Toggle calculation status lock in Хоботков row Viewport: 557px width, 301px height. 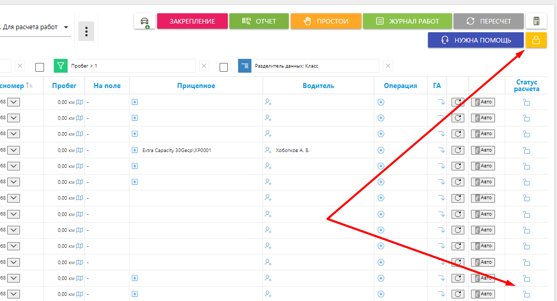(x=526, y=150)
